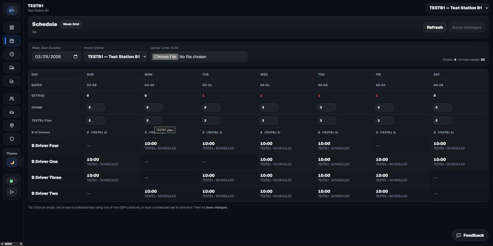Open the bar chart analytics icon
Image resolution: width=493 pixels, height=246 pixels.
pyautogui.click(x=12, y=81)
